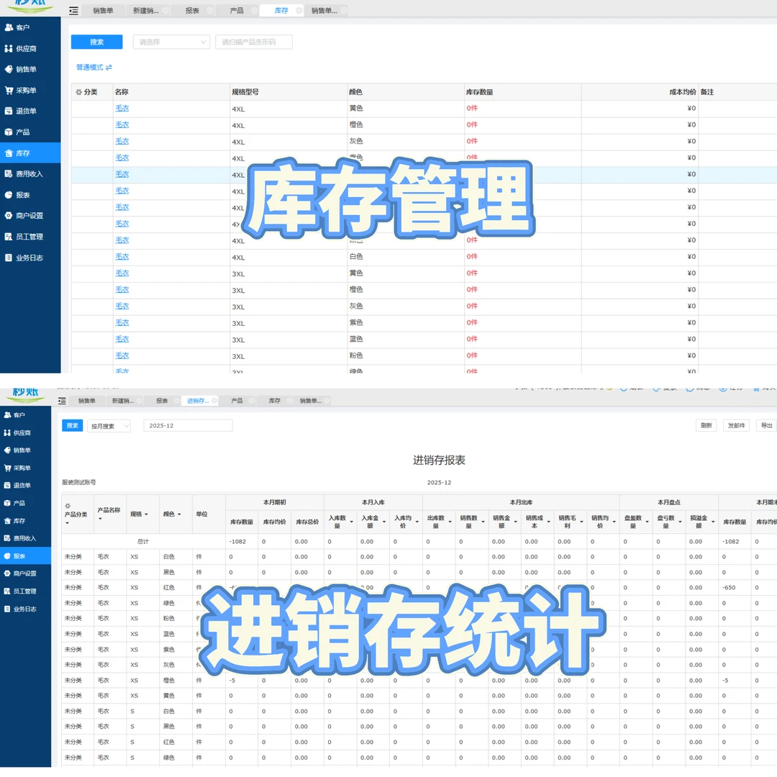The width and height of the screenshot is (777, 777).
Task: Switch to 产品 tab in inventory screen
Action: pos(237,10)
